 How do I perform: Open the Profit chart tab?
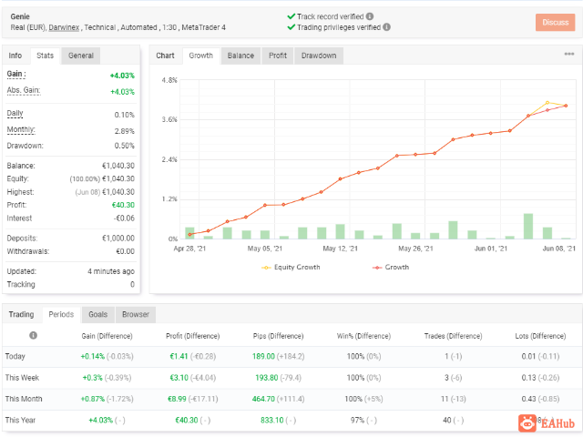click(x=277, y=56)
